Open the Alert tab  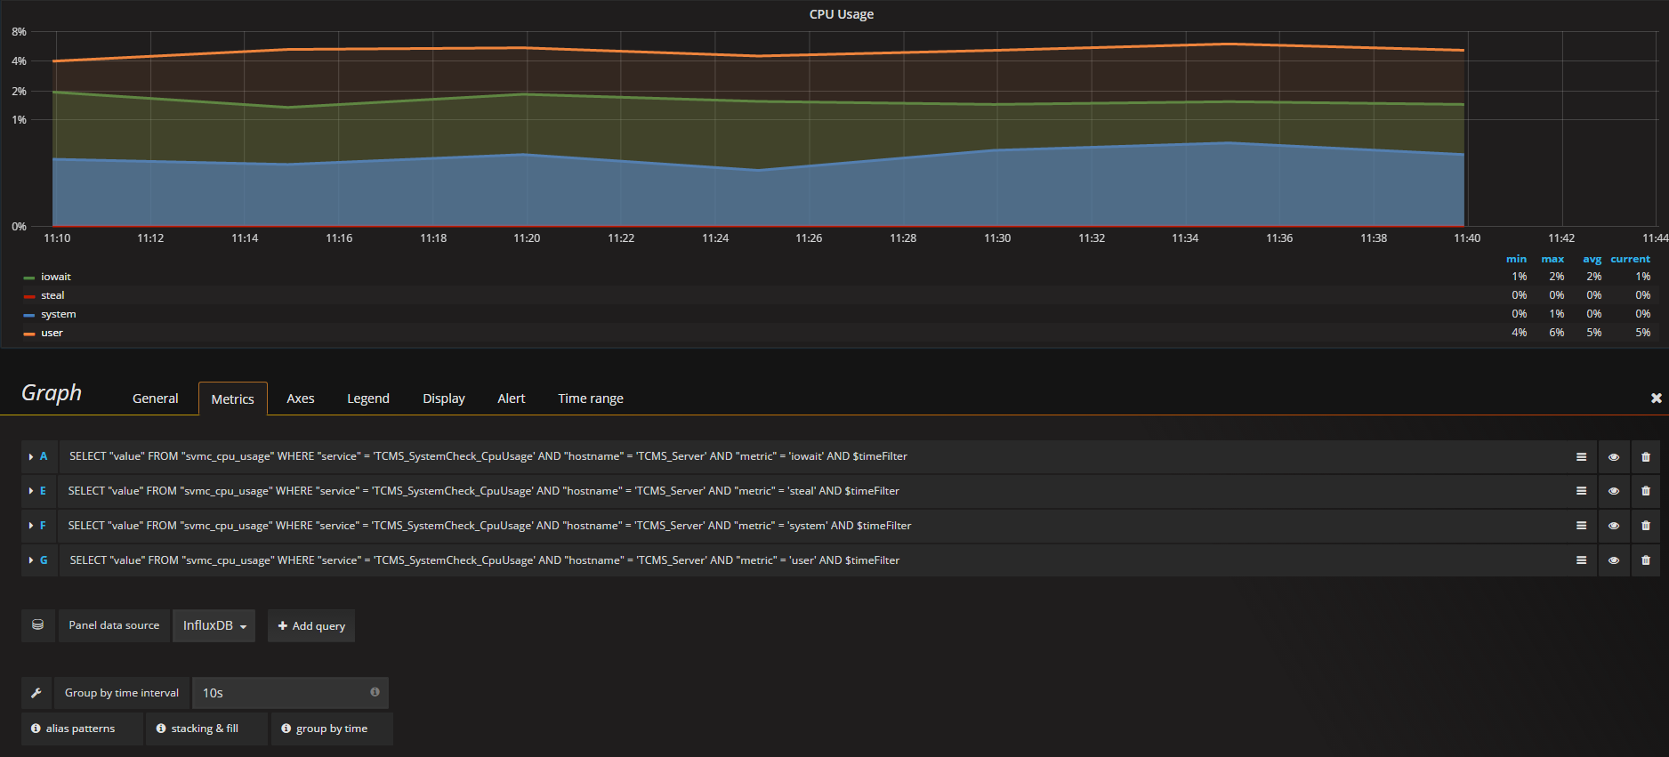click(511, 399)
